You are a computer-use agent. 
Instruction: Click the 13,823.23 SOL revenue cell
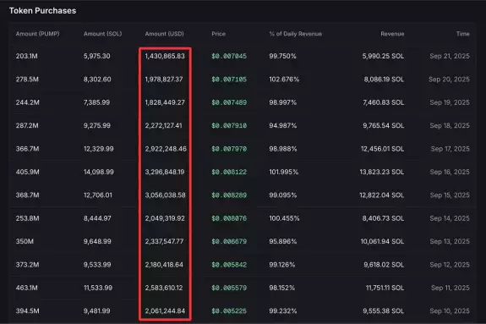[x=382, y=172]
